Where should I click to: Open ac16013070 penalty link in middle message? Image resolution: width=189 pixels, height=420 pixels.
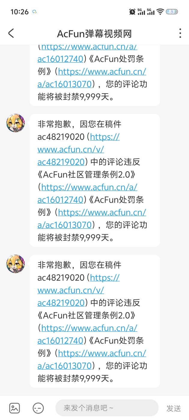92,219
